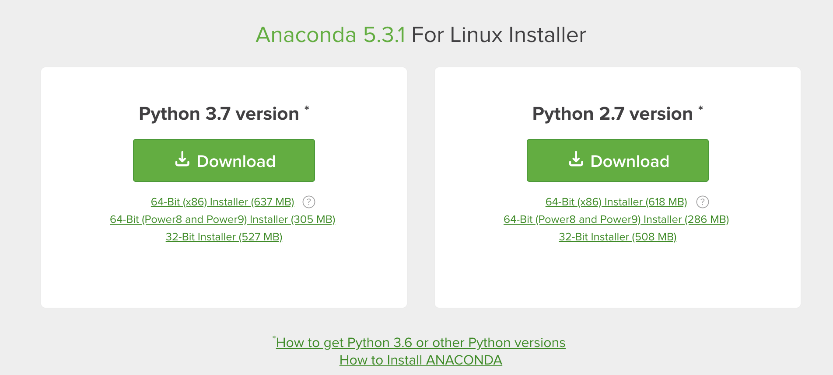Screen dimensions: 833x375
Task: Click the For Linux Installer title text
Action: [x=499, y=35]
